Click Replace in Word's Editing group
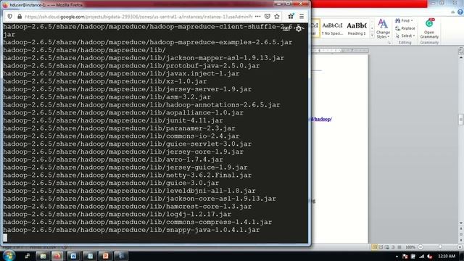Viewport: 464px width, 261px height. pos(405,28)
